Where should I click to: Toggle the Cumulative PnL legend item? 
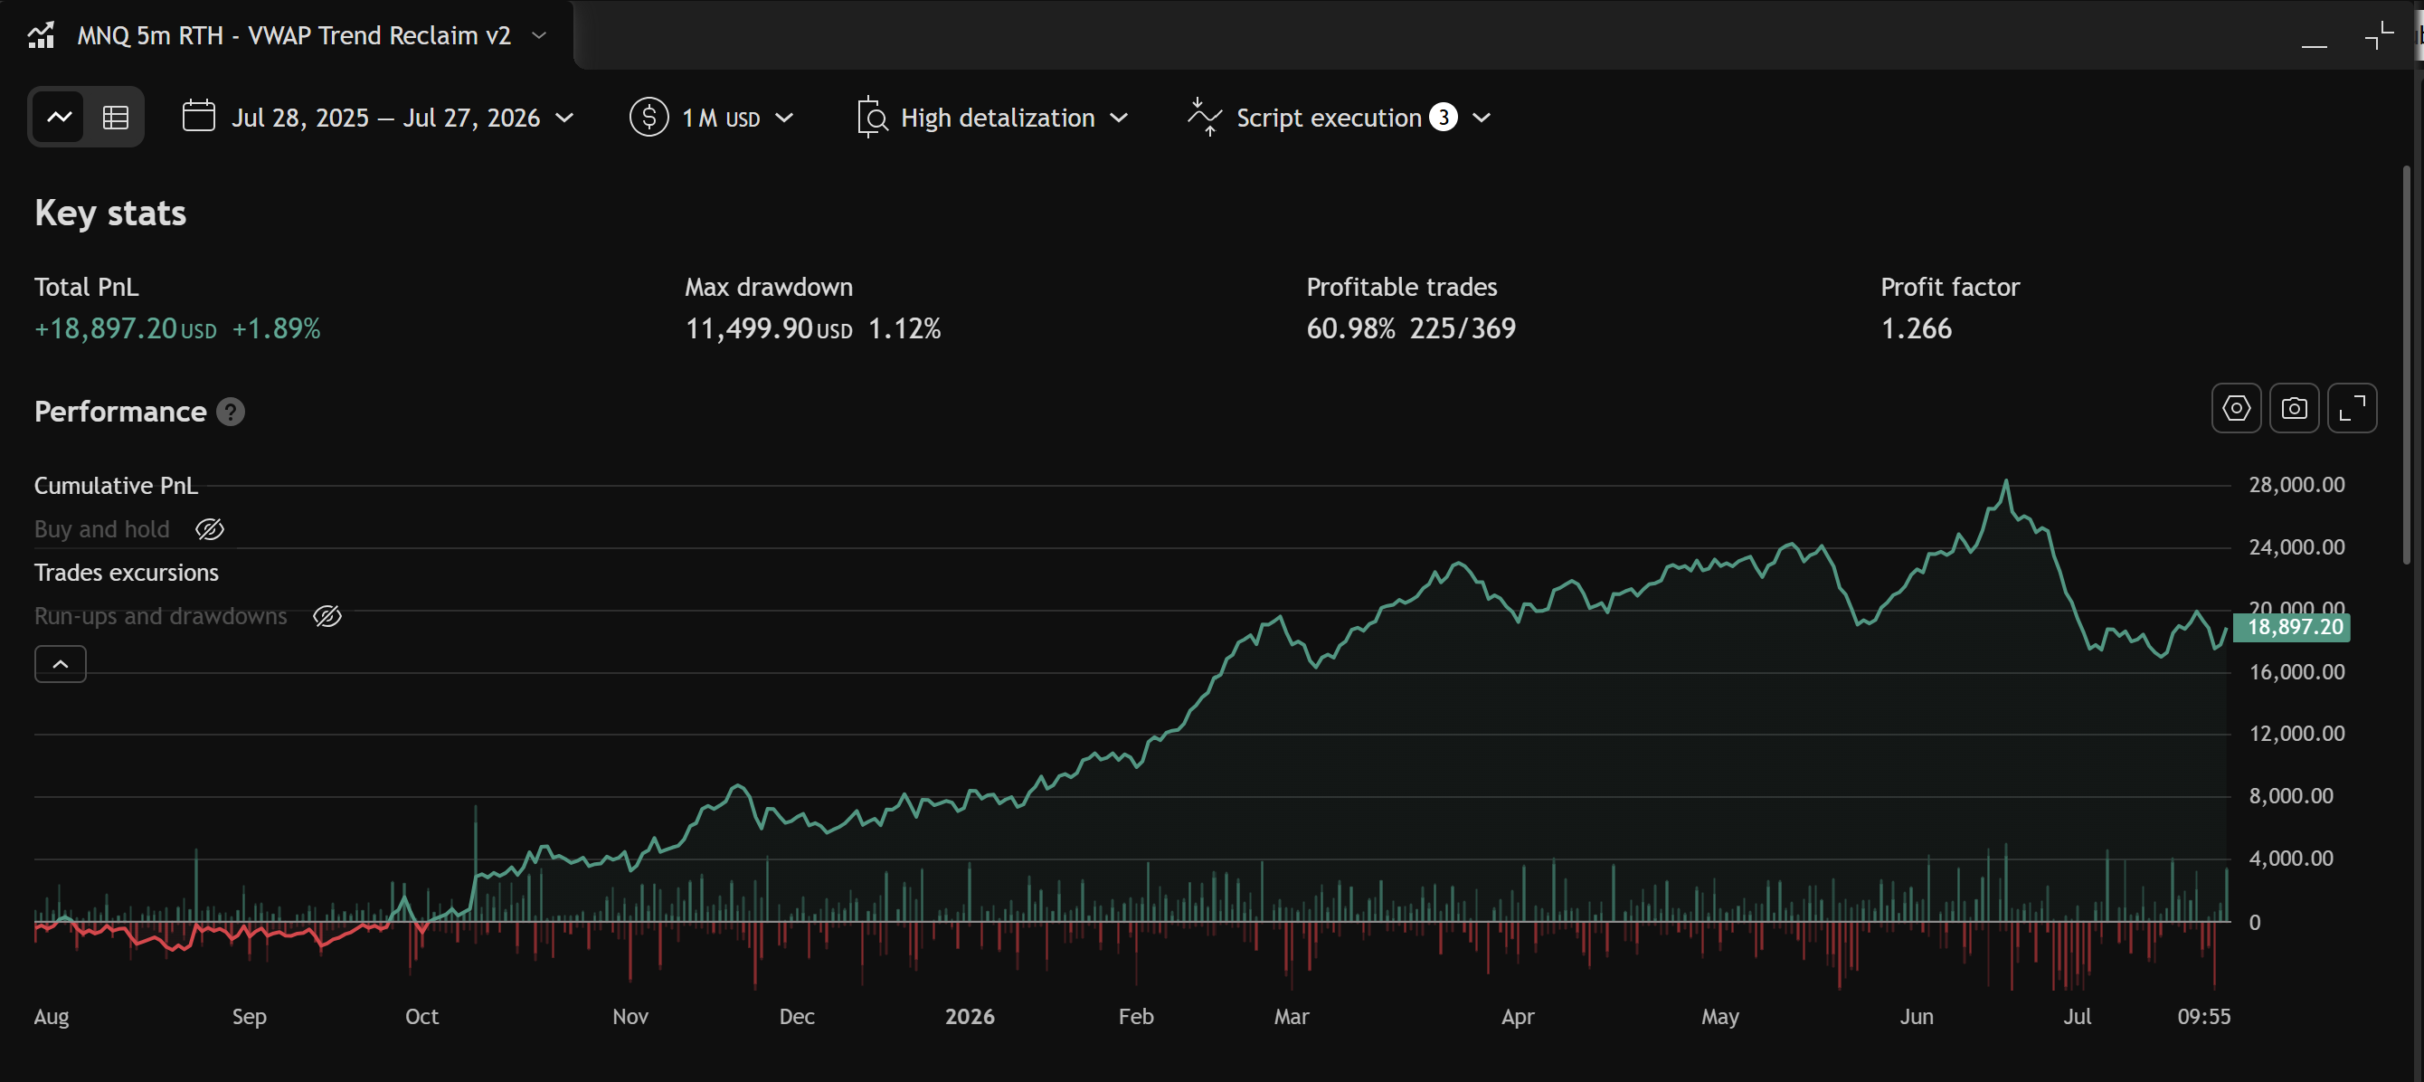point(116,486)
